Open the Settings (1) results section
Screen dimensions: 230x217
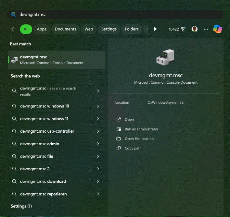click(x=21, y=206)
